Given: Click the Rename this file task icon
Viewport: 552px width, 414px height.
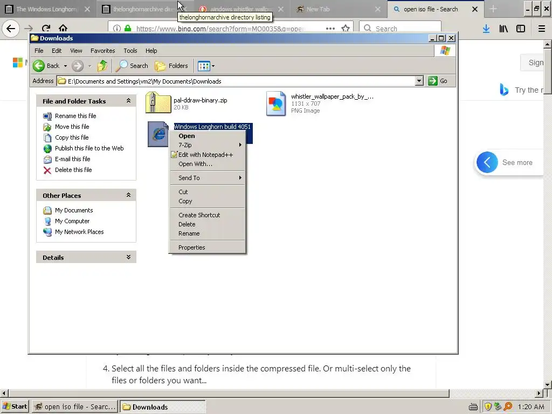Looking at the screenshot, I should [47, 116].
